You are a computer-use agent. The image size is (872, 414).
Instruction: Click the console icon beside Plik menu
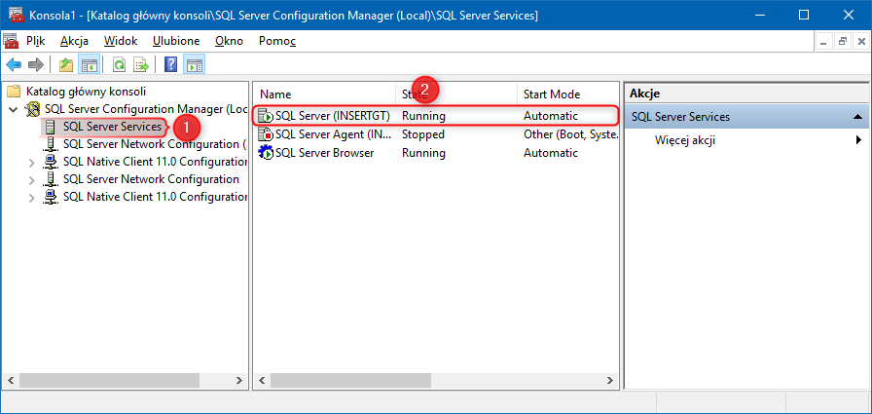(11, 41)
